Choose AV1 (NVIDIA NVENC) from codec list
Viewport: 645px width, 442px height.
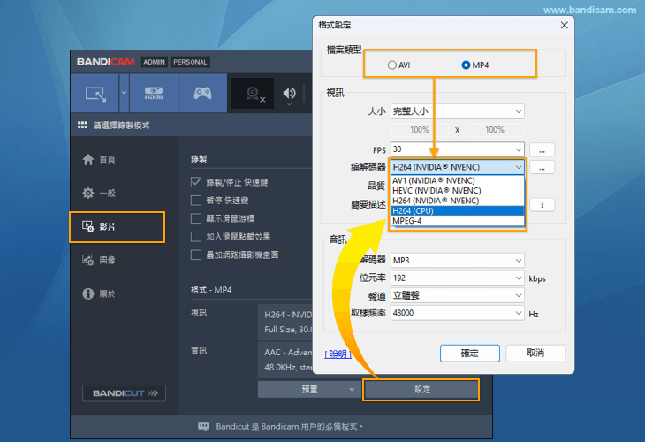point(458,180)
